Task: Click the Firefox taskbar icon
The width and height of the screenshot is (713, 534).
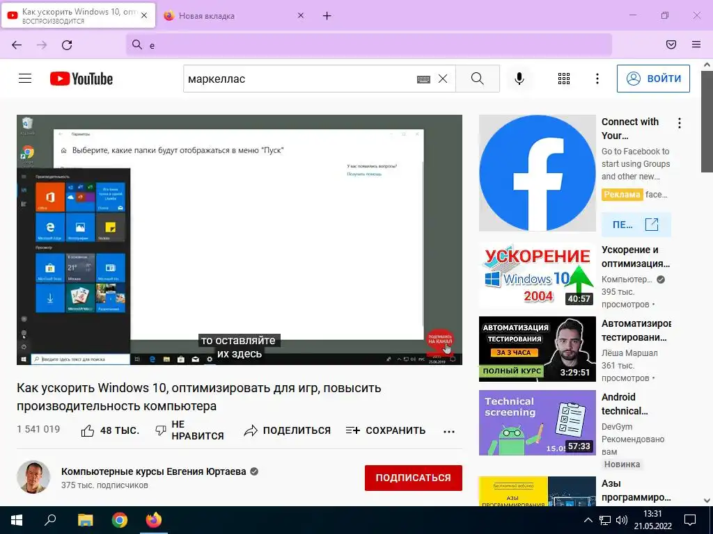Action: [154, 520]
